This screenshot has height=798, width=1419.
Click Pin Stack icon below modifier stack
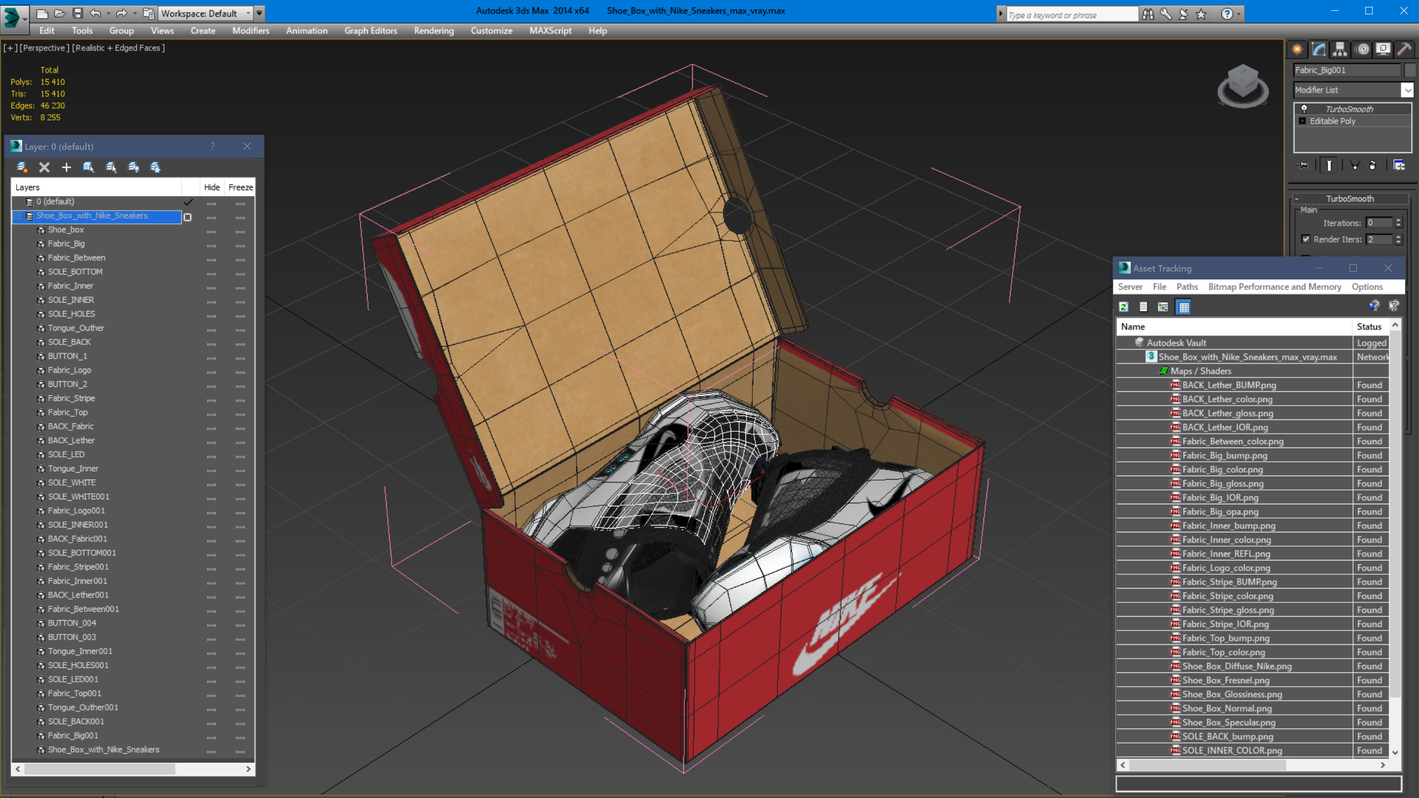click(x=1303, y=165)
